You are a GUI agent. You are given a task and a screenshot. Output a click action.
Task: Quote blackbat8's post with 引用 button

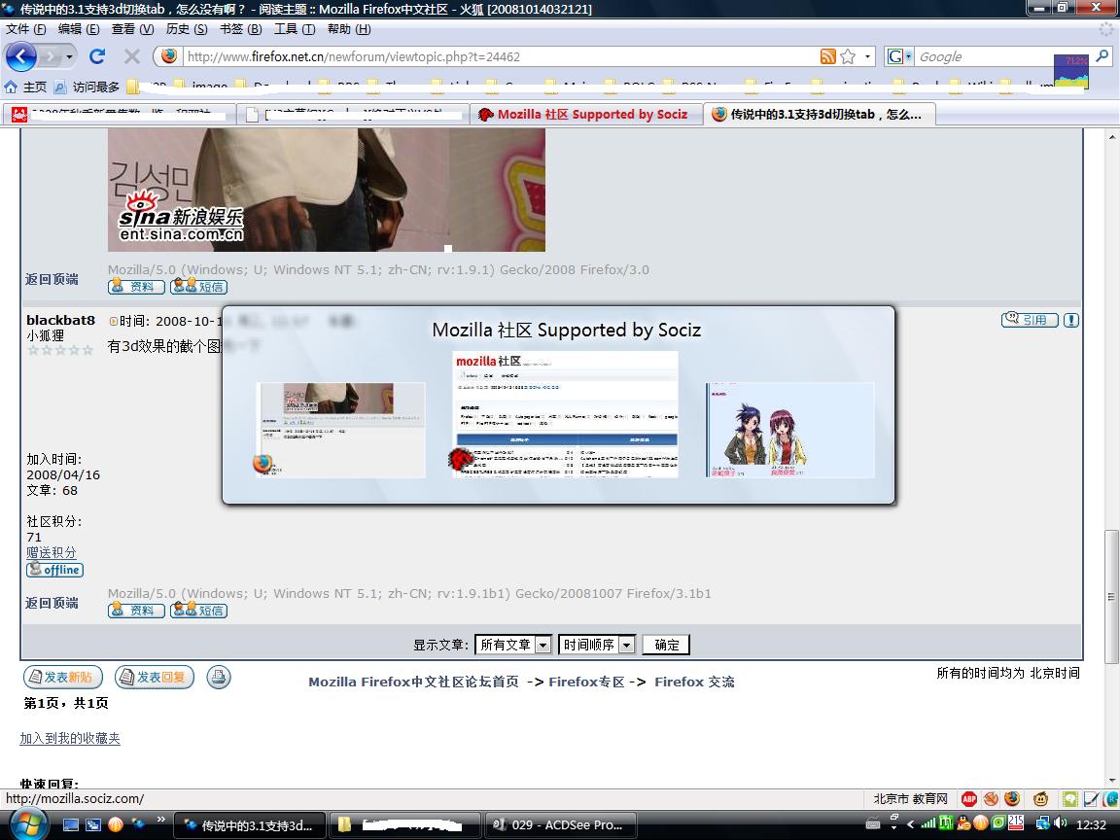tap(1030, 319)
